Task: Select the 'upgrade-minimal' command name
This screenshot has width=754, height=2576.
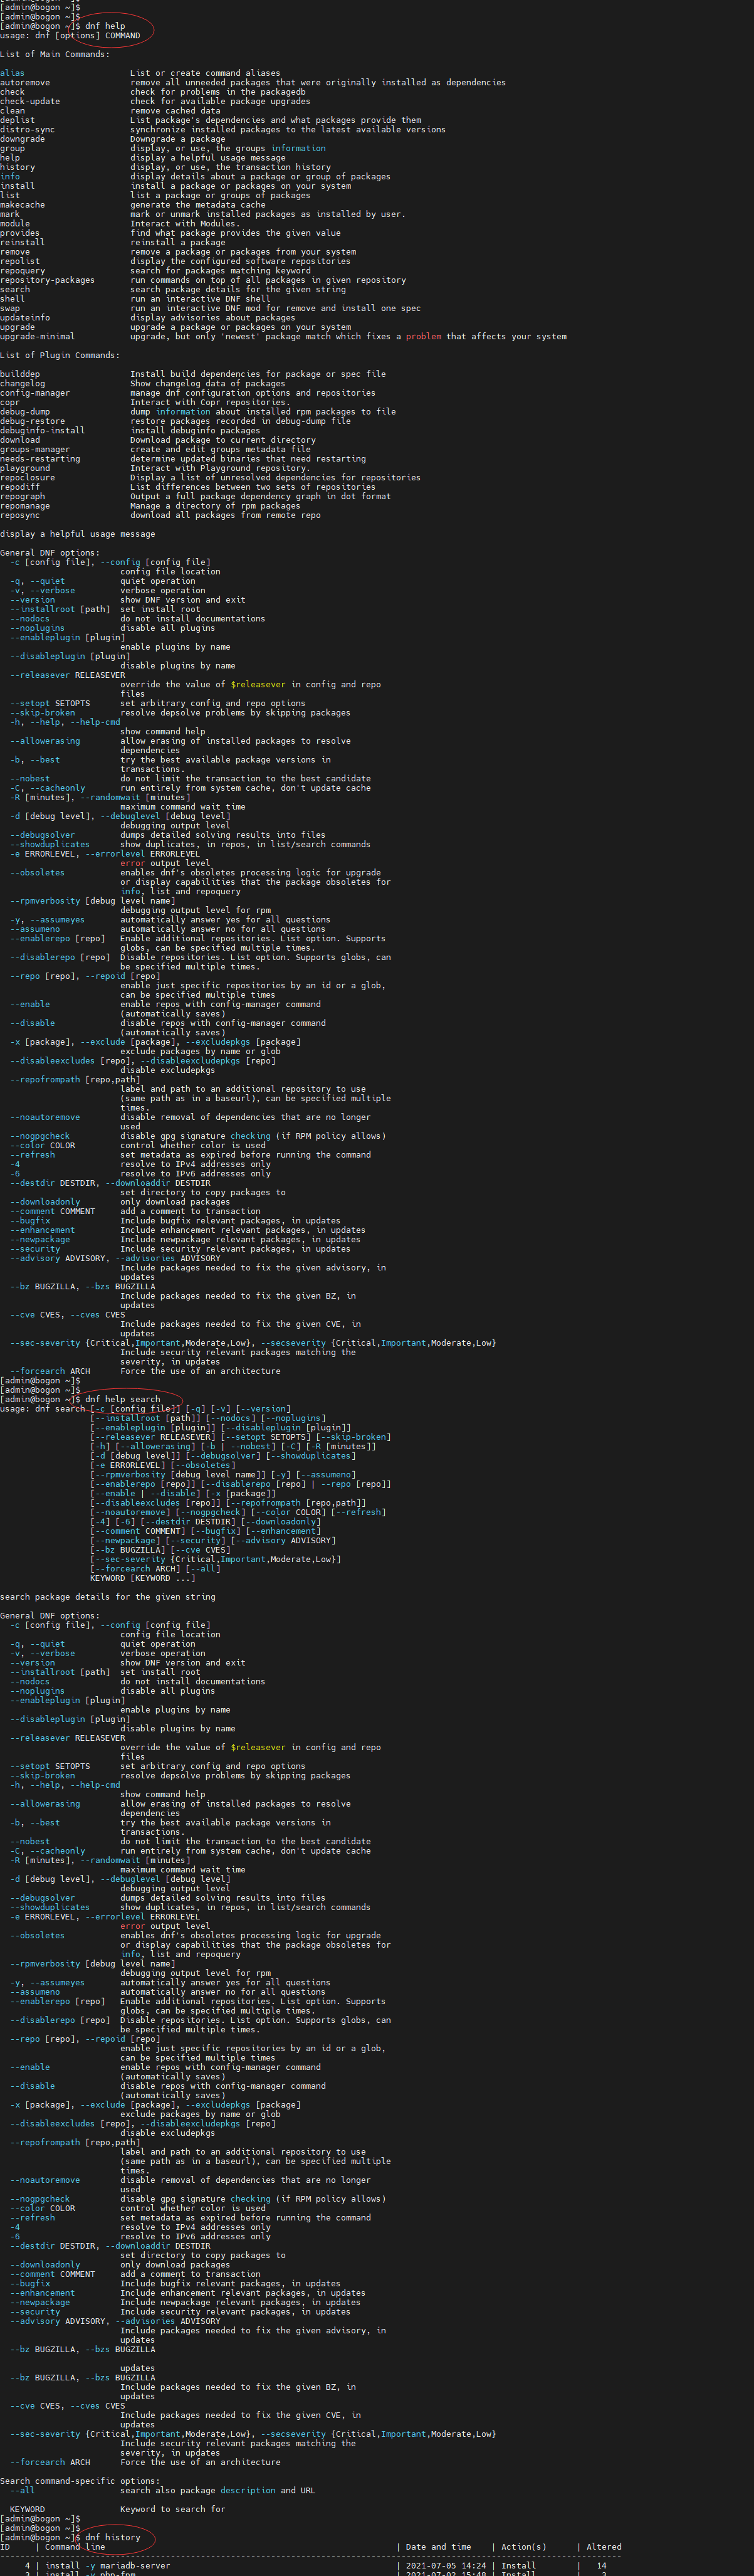Action: 37,336
